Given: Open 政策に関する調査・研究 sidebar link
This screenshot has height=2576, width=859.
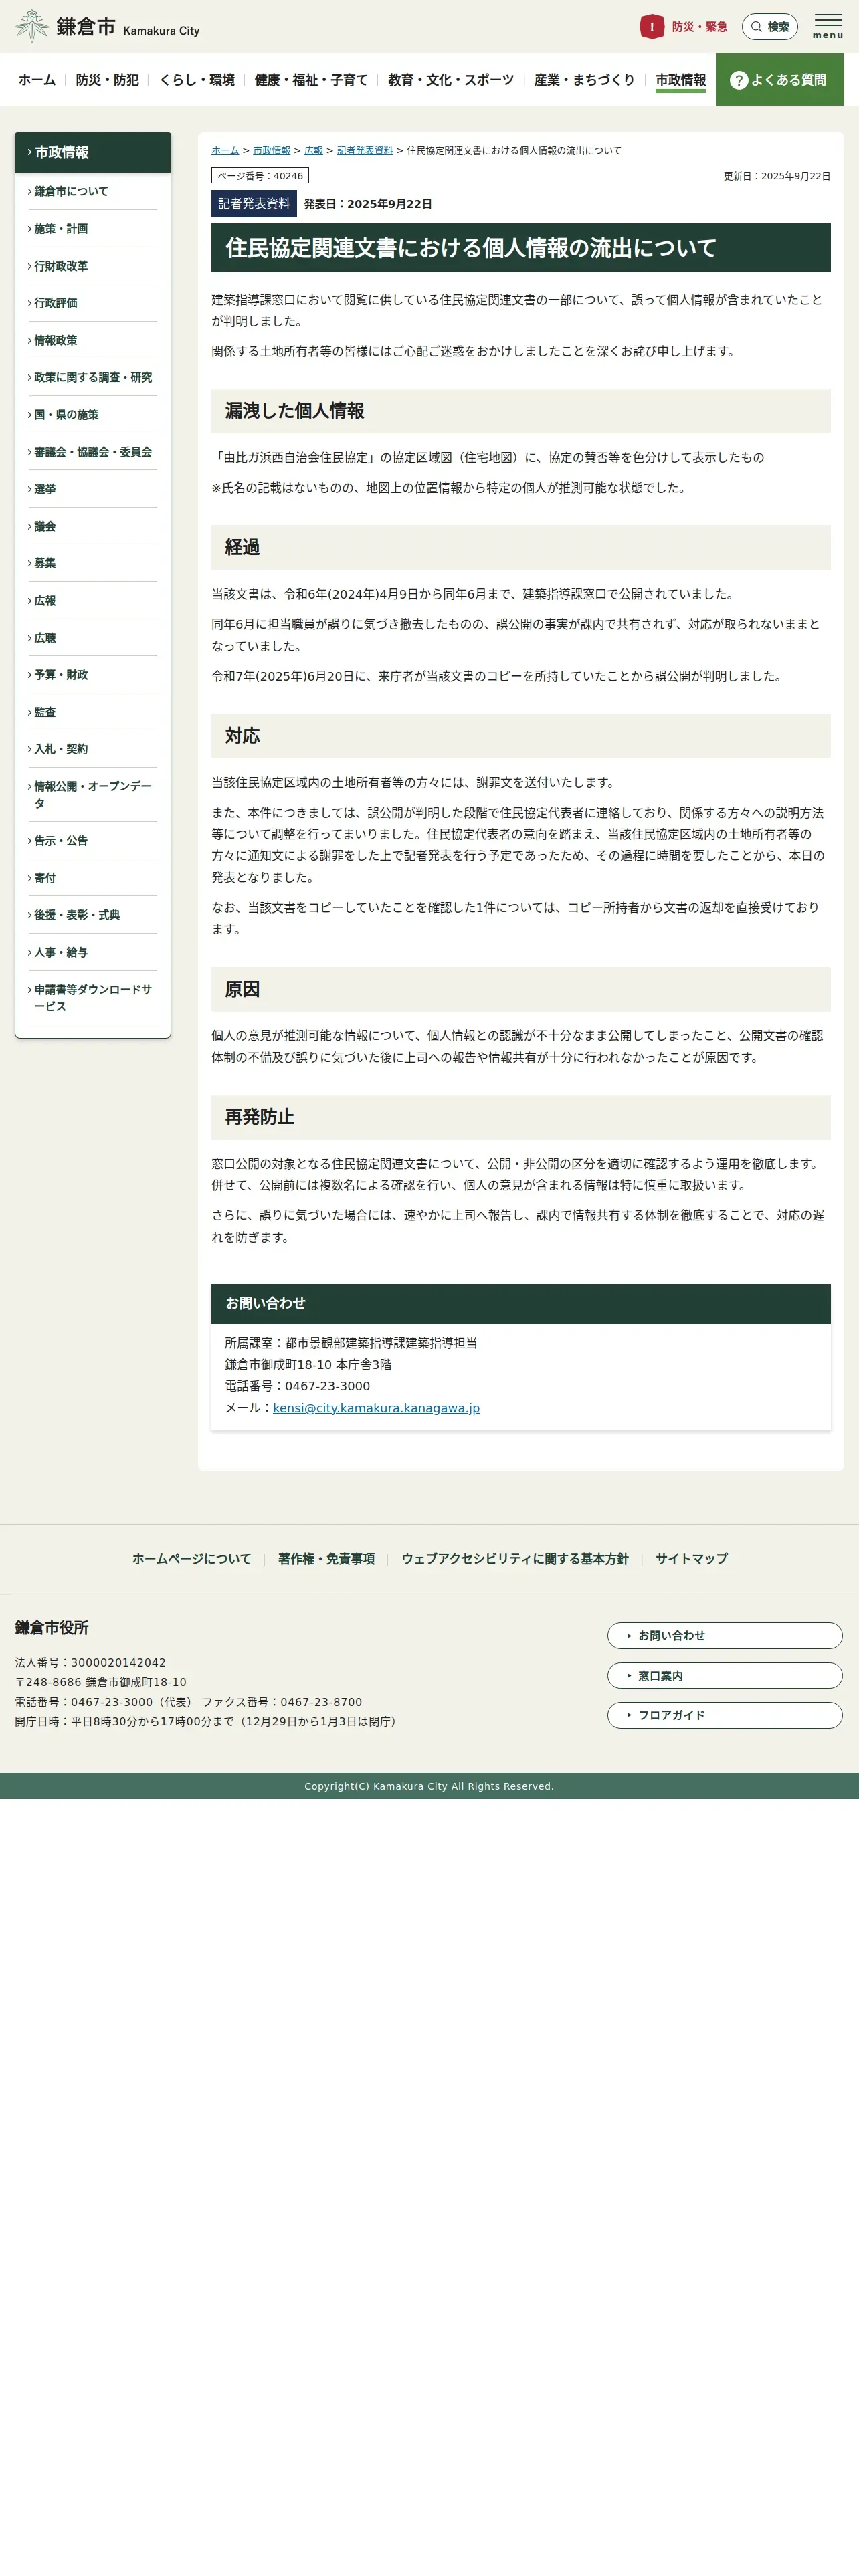Looking at the screenshot, I should 92,377.
